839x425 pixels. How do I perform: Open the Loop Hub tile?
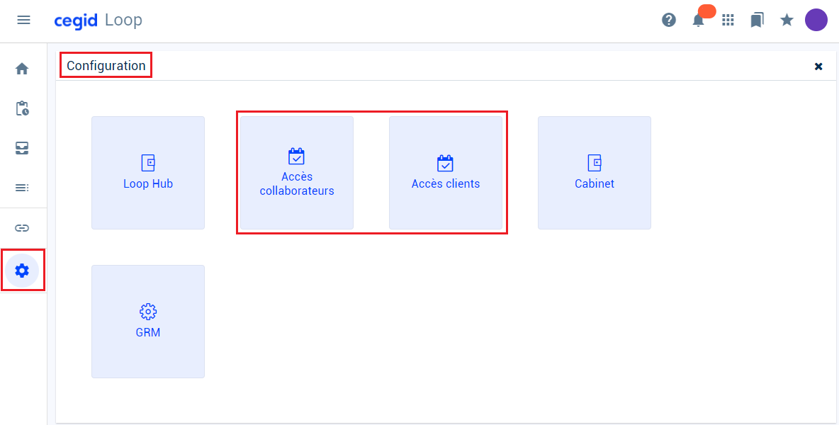point(148,173)
